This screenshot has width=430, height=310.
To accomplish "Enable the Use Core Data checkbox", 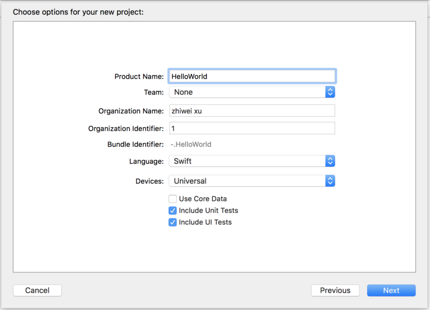I will (x=173, y=199).
